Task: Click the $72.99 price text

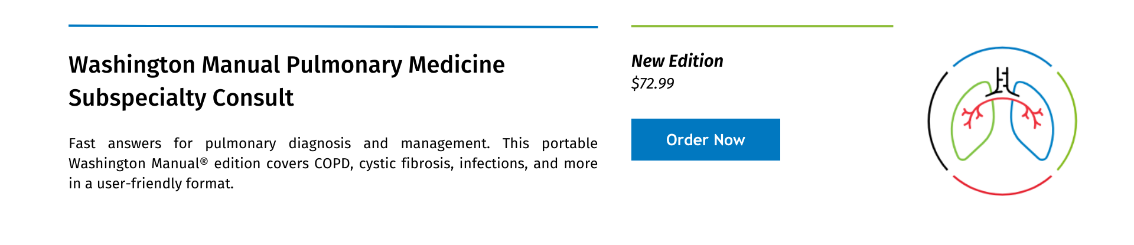Action: (653, 83)
